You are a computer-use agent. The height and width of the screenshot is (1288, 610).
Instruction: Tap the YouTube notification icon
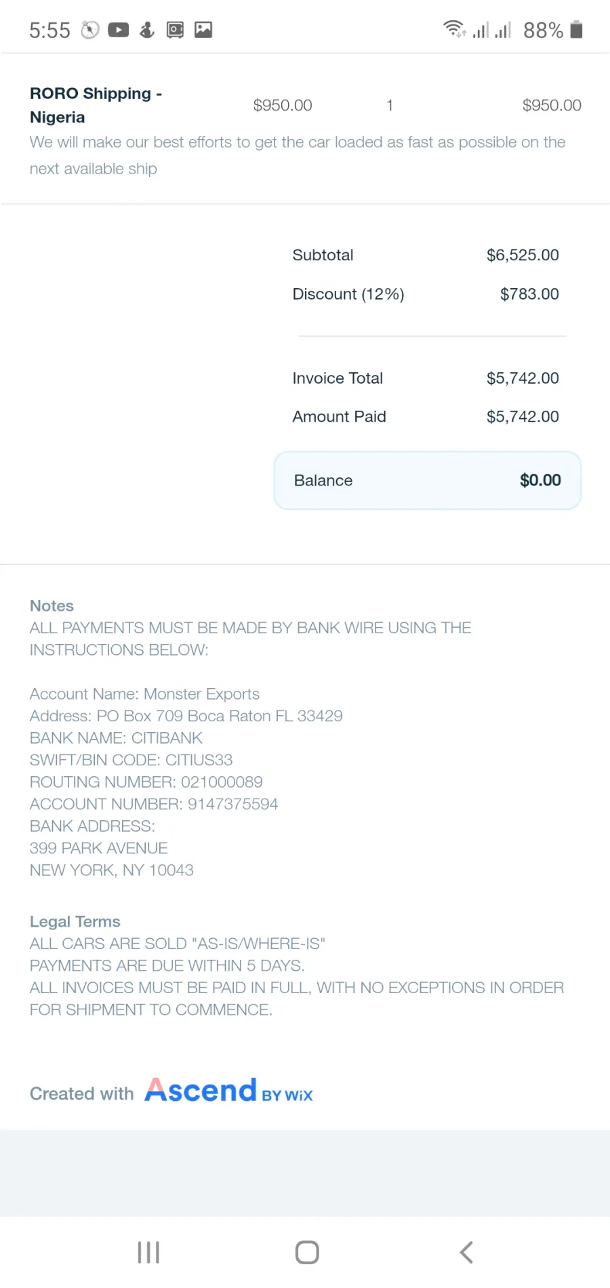tap(118, 30)
